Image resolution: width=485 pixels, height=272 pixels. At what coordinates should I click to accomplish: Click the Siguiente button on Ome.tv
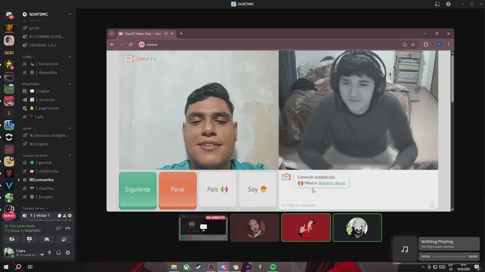(x=138, y=190)
